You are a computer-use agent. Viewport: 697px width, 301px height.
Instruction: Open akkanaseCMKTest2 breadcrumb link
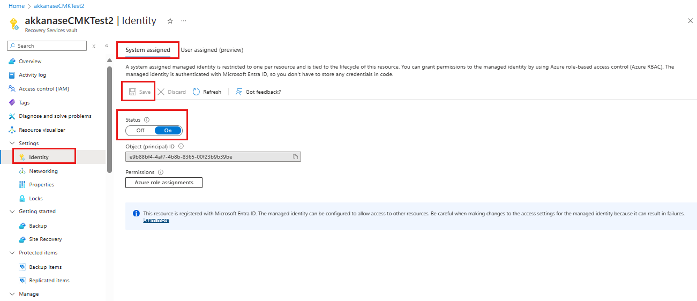coord(59,6)
